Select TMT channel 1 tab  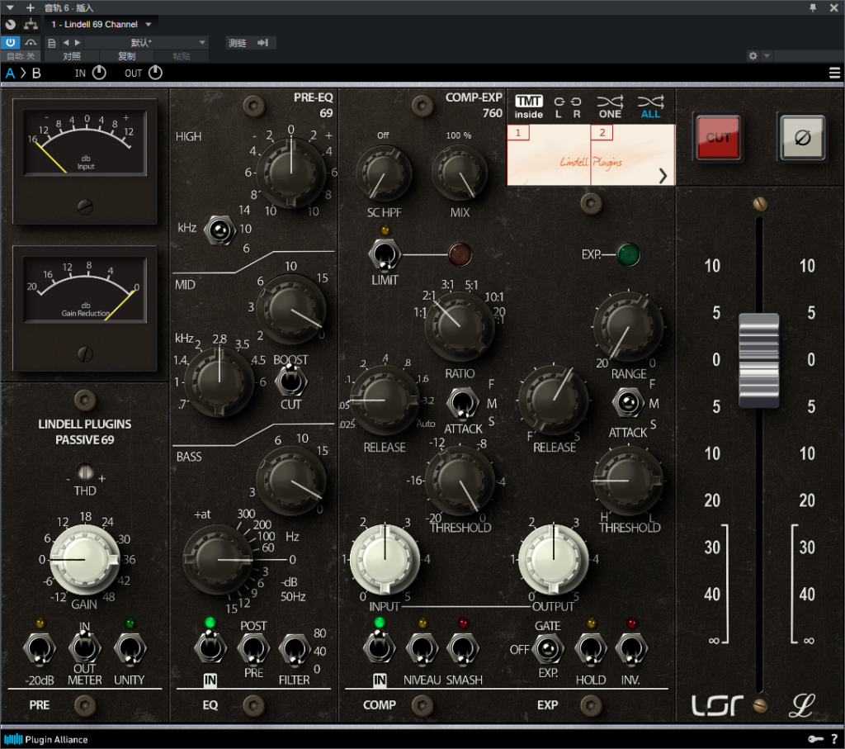518,132
